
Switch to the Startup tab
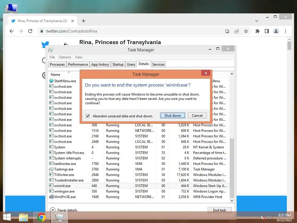click(118, 64)
